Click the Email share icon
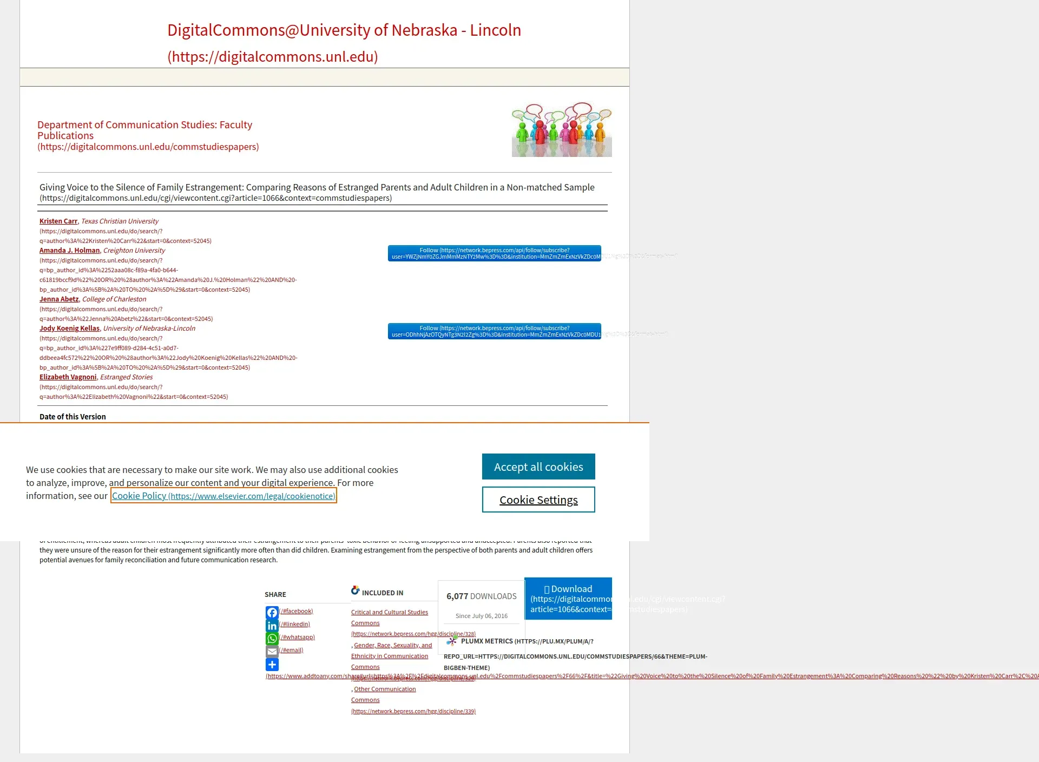The image size is (1039, 762). point(272,651)
